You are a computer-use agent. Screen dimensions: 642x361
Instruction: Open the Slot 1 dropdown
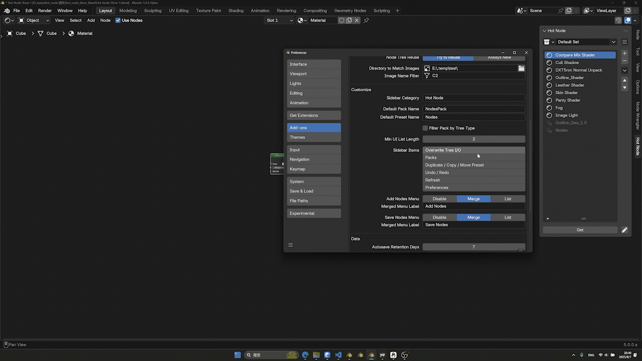(279, 21)
